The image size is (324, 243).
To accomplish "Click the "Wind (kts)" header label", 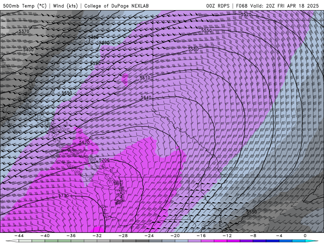I will (x=65, y=6).
